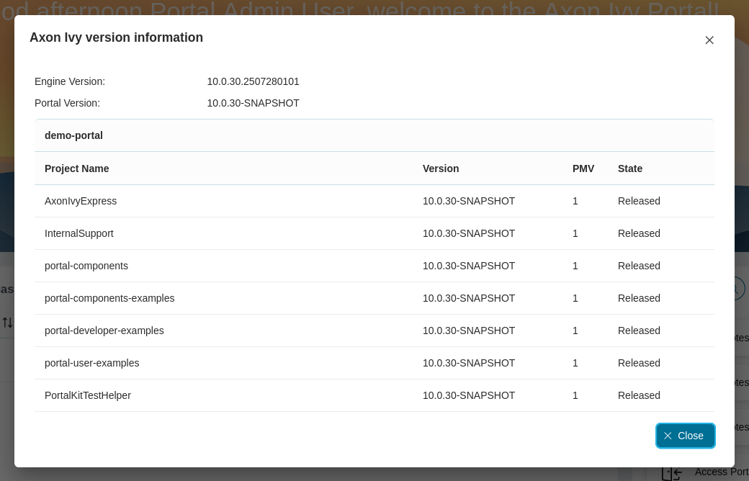Select the portal-user-examples project row
The image size is (749, 481).
pos(91,363)
